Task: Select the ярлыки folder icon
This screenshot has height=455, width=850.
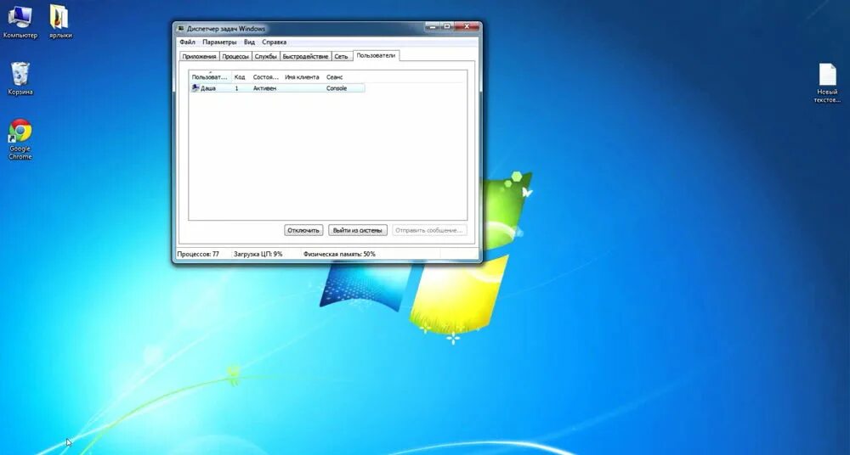Action: 60,22
